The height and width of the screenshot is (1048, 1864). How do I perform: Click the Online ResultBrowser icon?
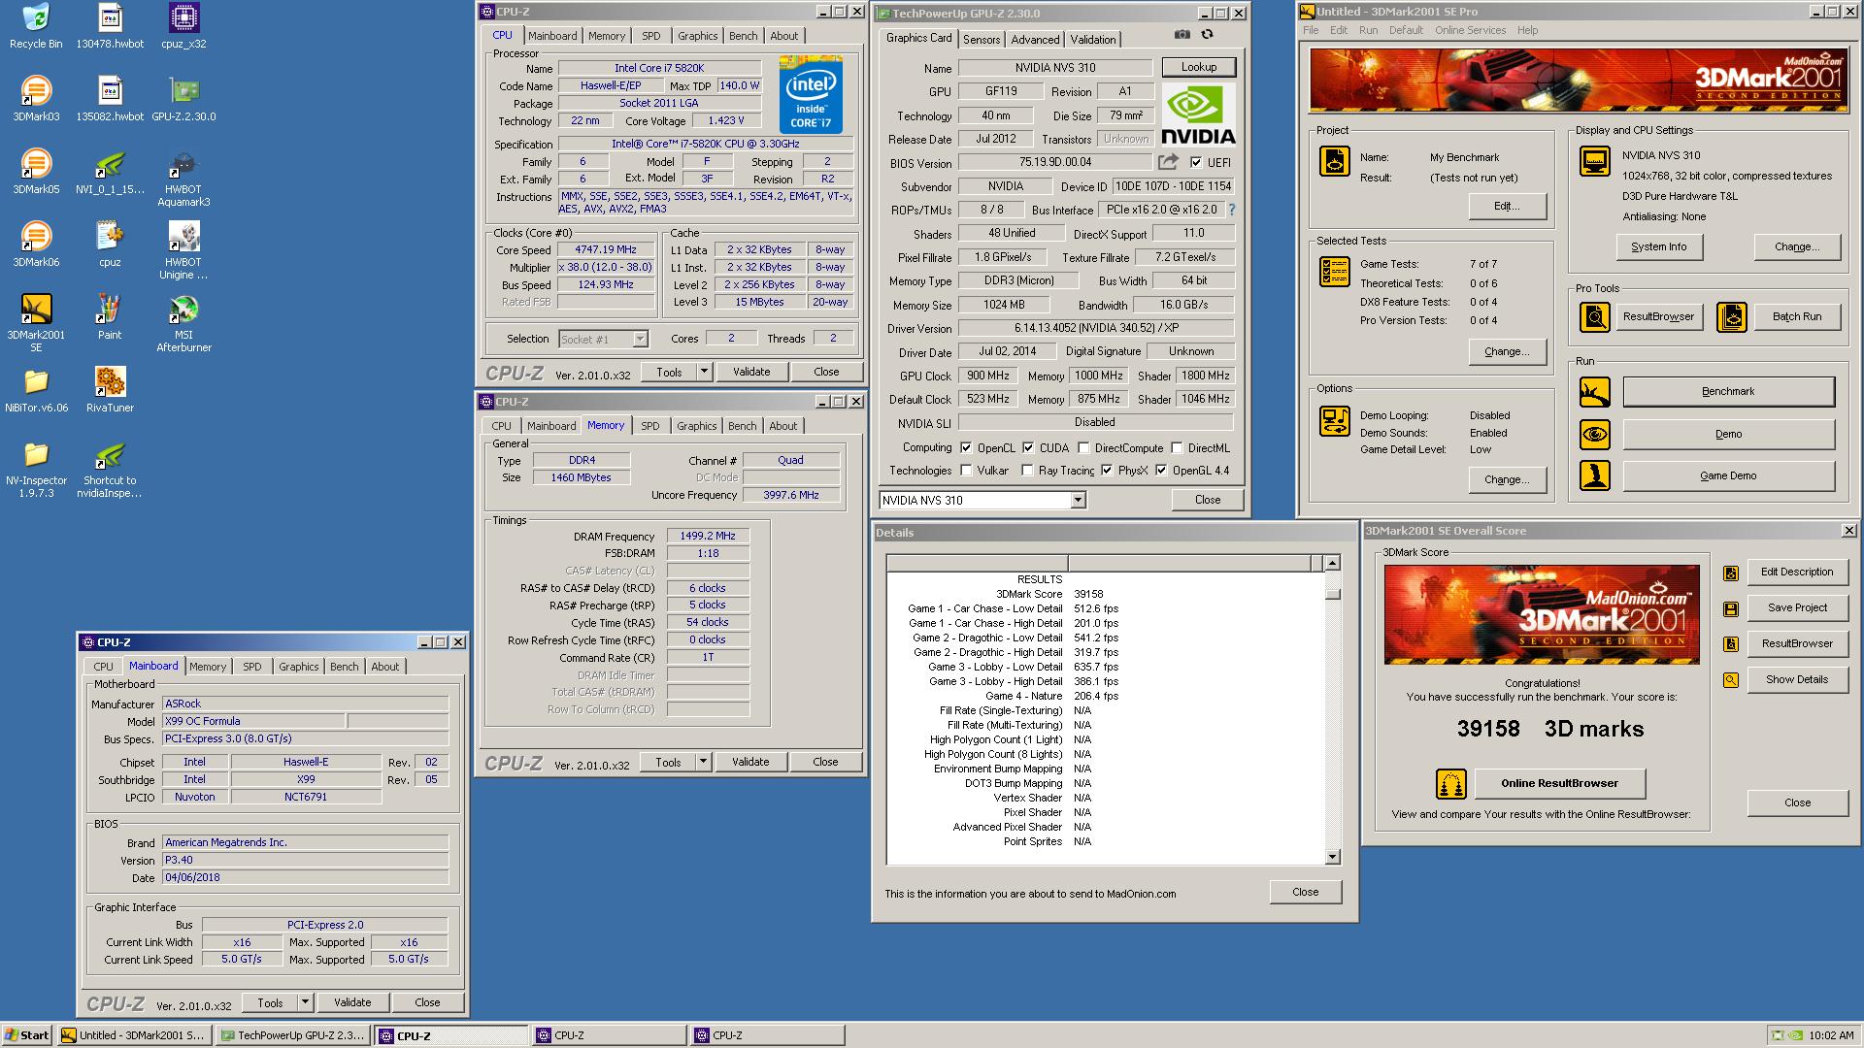pyautogui.click(x=1450, y=783)
